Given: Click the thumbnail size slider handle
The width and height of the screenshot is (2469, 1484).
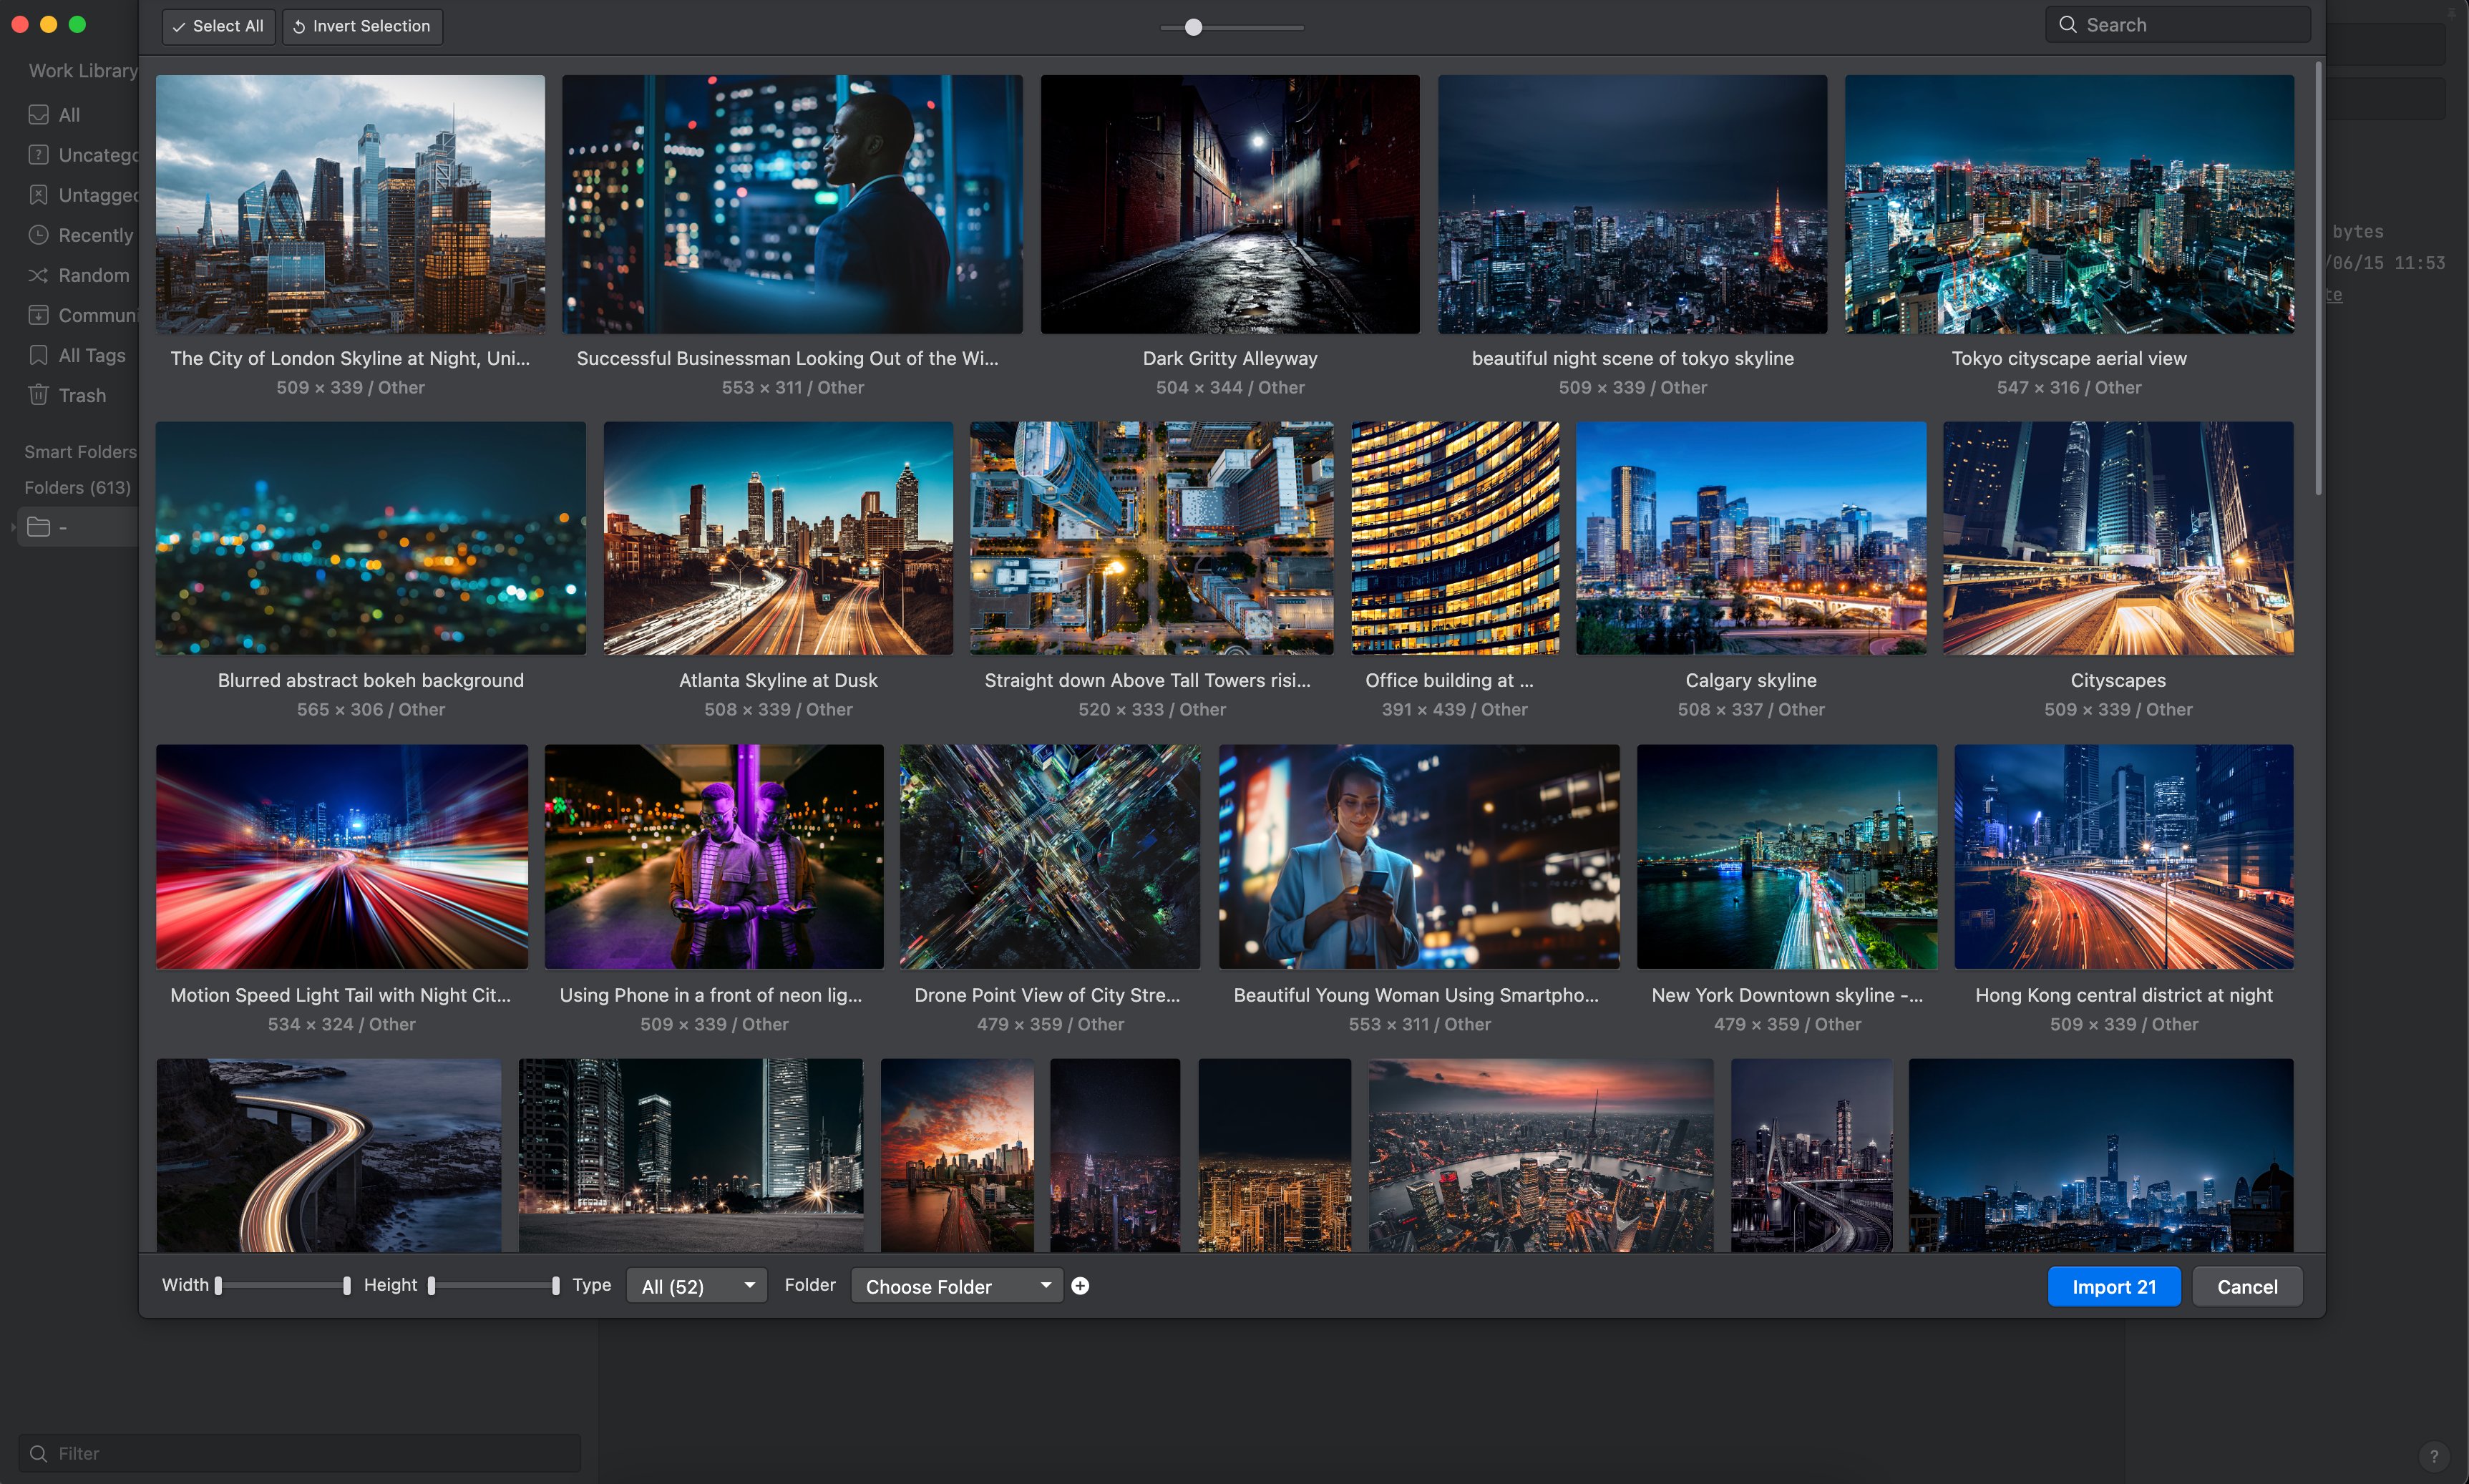Looking at the screenshot, I should (1193, 28).
